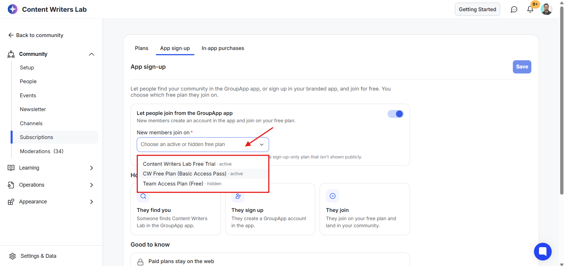
Task: Click the dropdown chevron arrow in plan selector
Action: point(262,145)
